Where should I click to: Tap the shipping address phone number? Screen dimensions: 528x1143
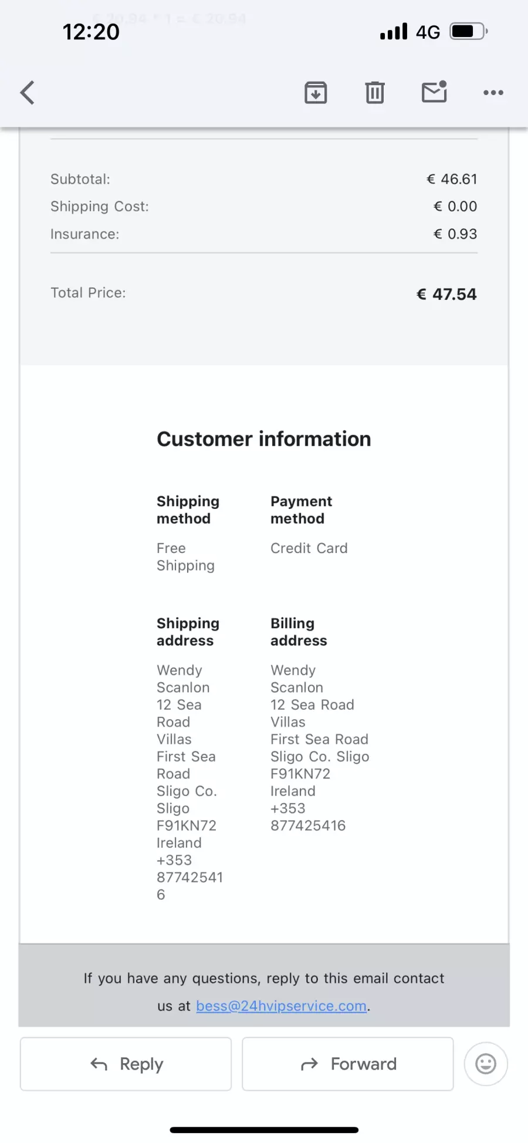(x=189, y=877)
